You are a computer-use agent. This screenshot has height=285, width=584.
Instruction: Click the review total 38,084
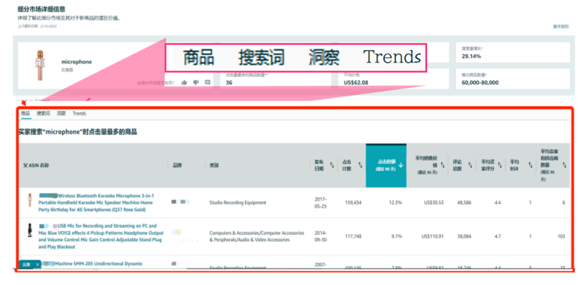464,236
